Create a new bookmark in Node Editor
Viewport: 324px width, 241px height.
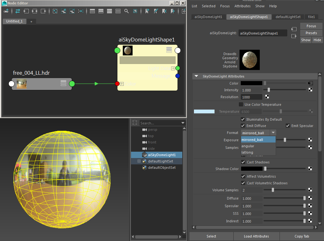click(147, 11)
